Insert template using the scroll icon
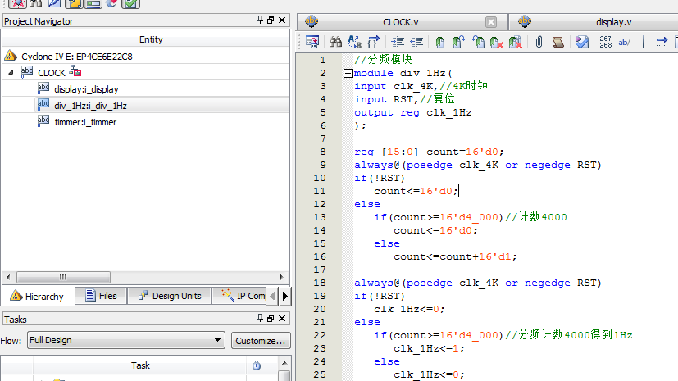 pos(557,42)
